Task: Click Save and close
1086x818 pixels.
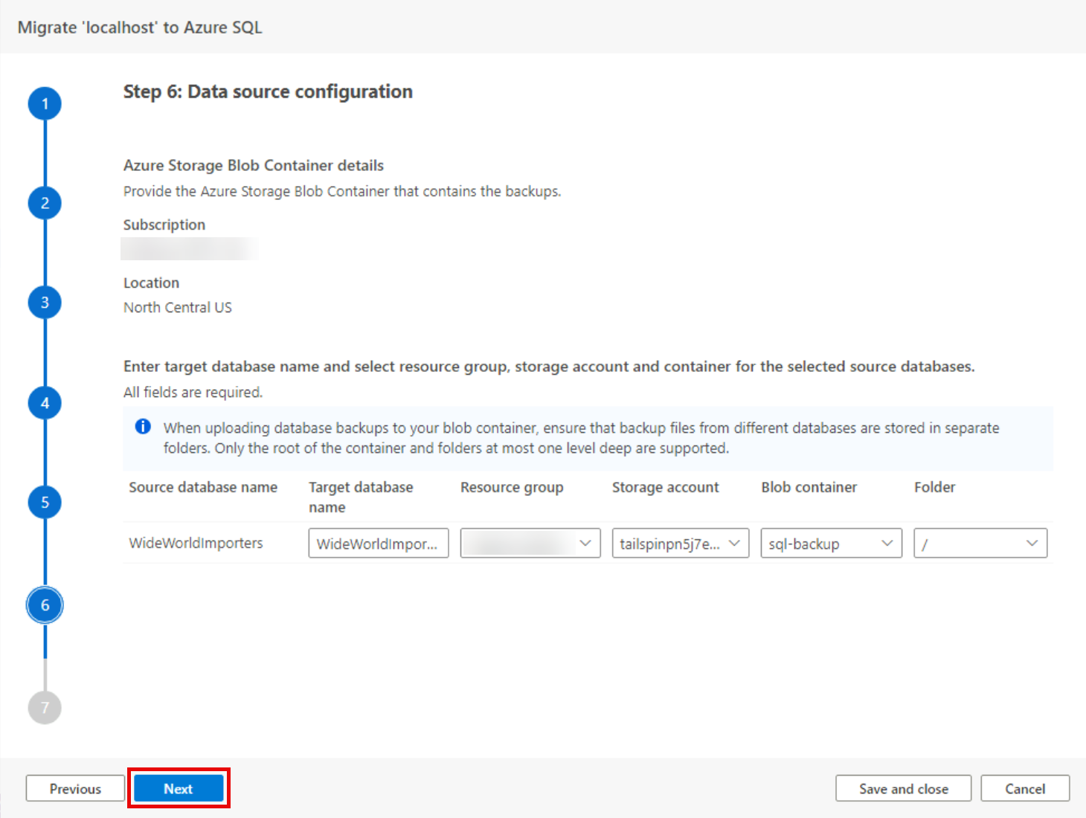Action: point(903,789)
